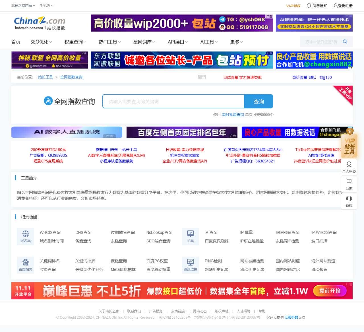
Task: Open the 百度PC权重 link
Action: click(x=157, y=261)
